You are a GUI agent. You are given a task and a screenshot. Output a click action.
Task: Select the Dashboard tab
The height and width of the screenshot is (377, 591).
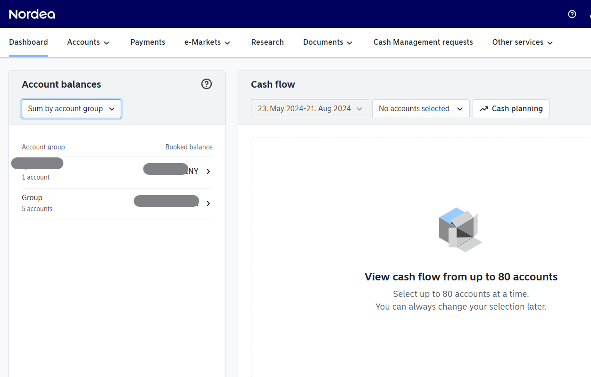coord(28,42)
